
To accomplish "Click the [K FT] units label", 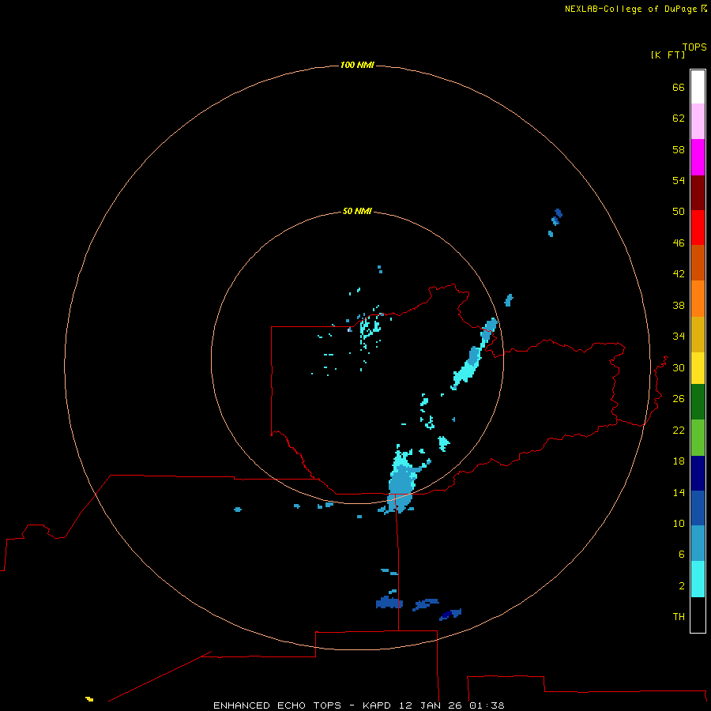I will point(668,55).
